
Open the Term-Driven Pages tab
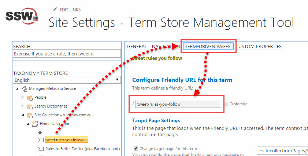pos(208,47)
